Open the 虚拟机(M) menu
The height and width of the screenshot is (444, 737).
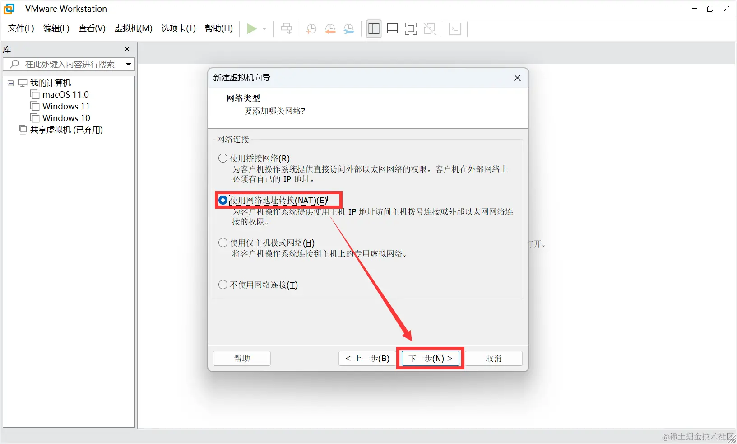click(x=134, y=28)
